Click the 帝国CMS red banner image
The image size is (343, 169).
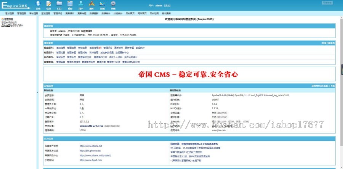click(x=188, y=74)
